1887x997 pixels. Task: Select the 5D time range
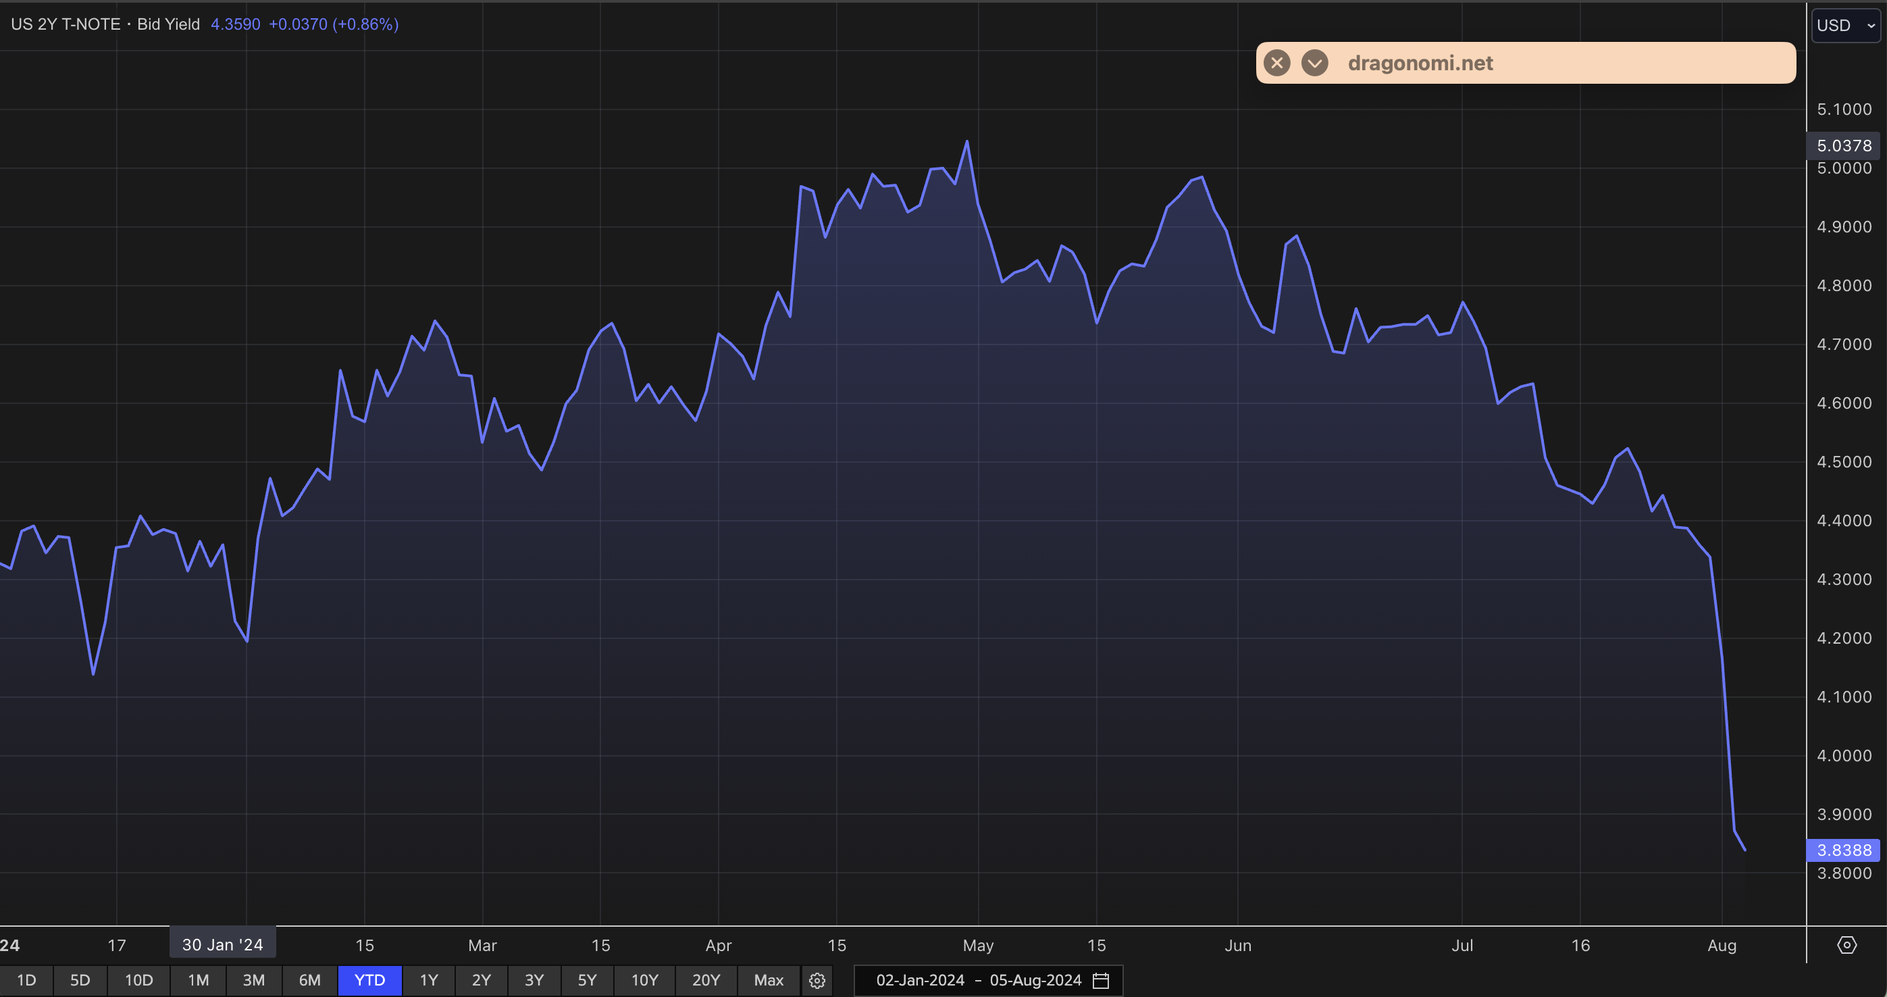pyautogui.click(x=80, y=980)
